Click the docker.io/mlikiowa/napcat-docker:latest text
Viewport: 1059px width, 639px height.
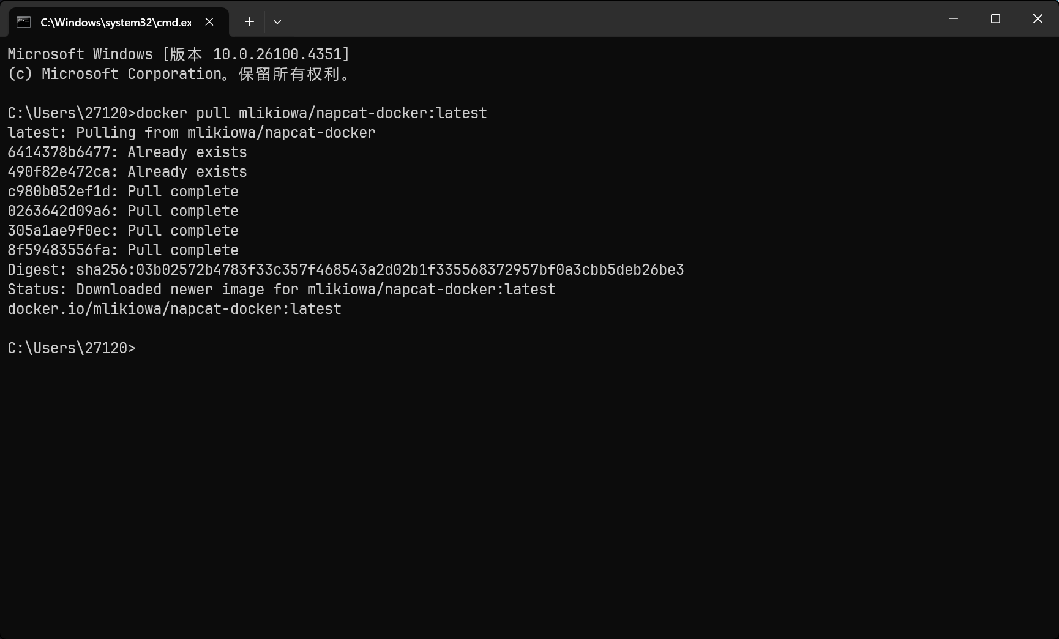coord(174,309)
